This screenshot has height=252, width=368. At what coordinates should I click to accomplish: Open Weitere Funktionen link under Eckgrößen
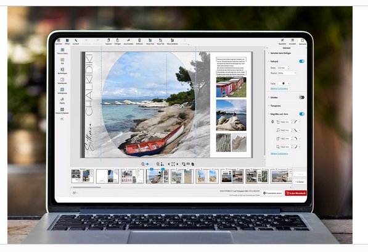point(279,154)
